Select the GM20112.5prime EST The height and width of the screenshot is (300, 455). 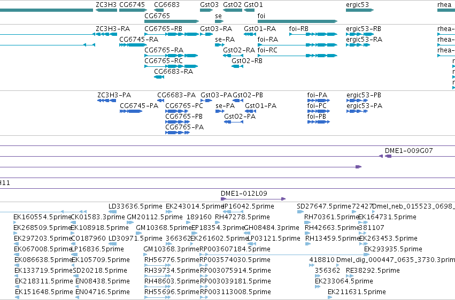pyautogui.click(x=130, y=222)
